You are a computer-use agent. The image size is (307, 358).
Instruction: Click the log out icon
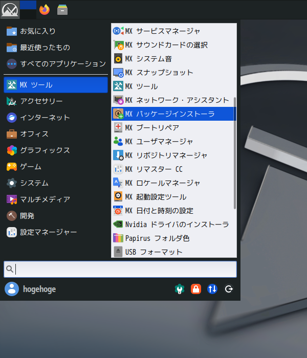click(229, 289)
